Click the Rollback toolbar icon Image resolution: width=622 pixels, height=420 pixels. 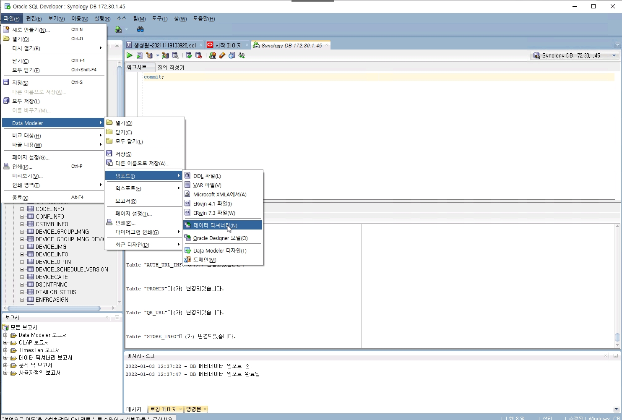click(199, 55)
